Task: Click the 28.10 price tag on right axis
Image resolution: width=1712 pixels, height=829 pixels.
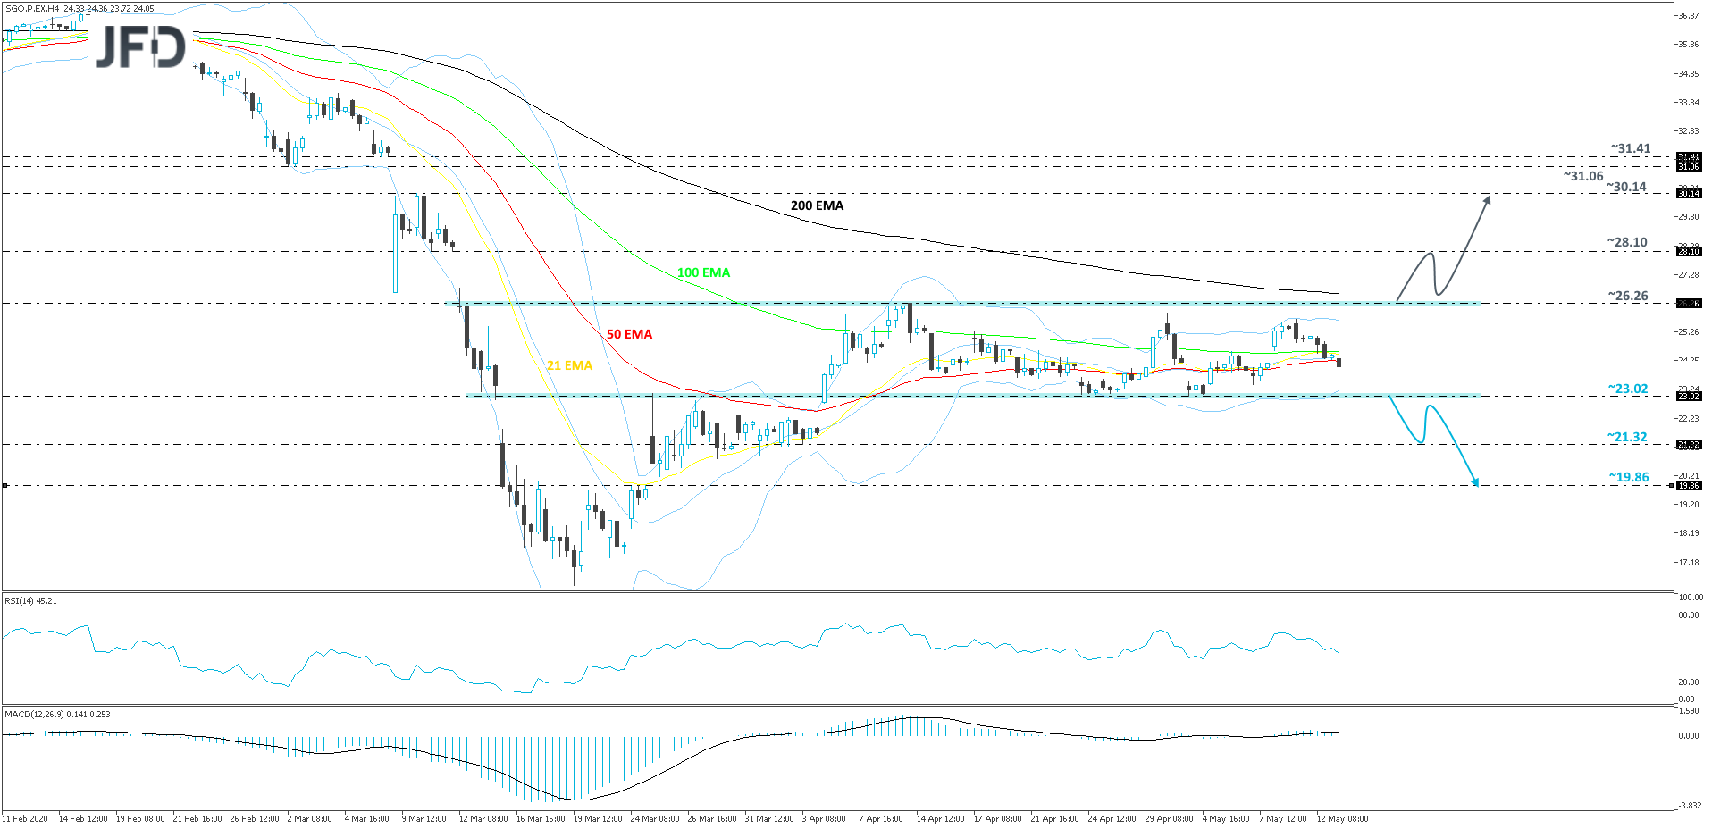Action: pyautogui.click(x=1688, y=252)
